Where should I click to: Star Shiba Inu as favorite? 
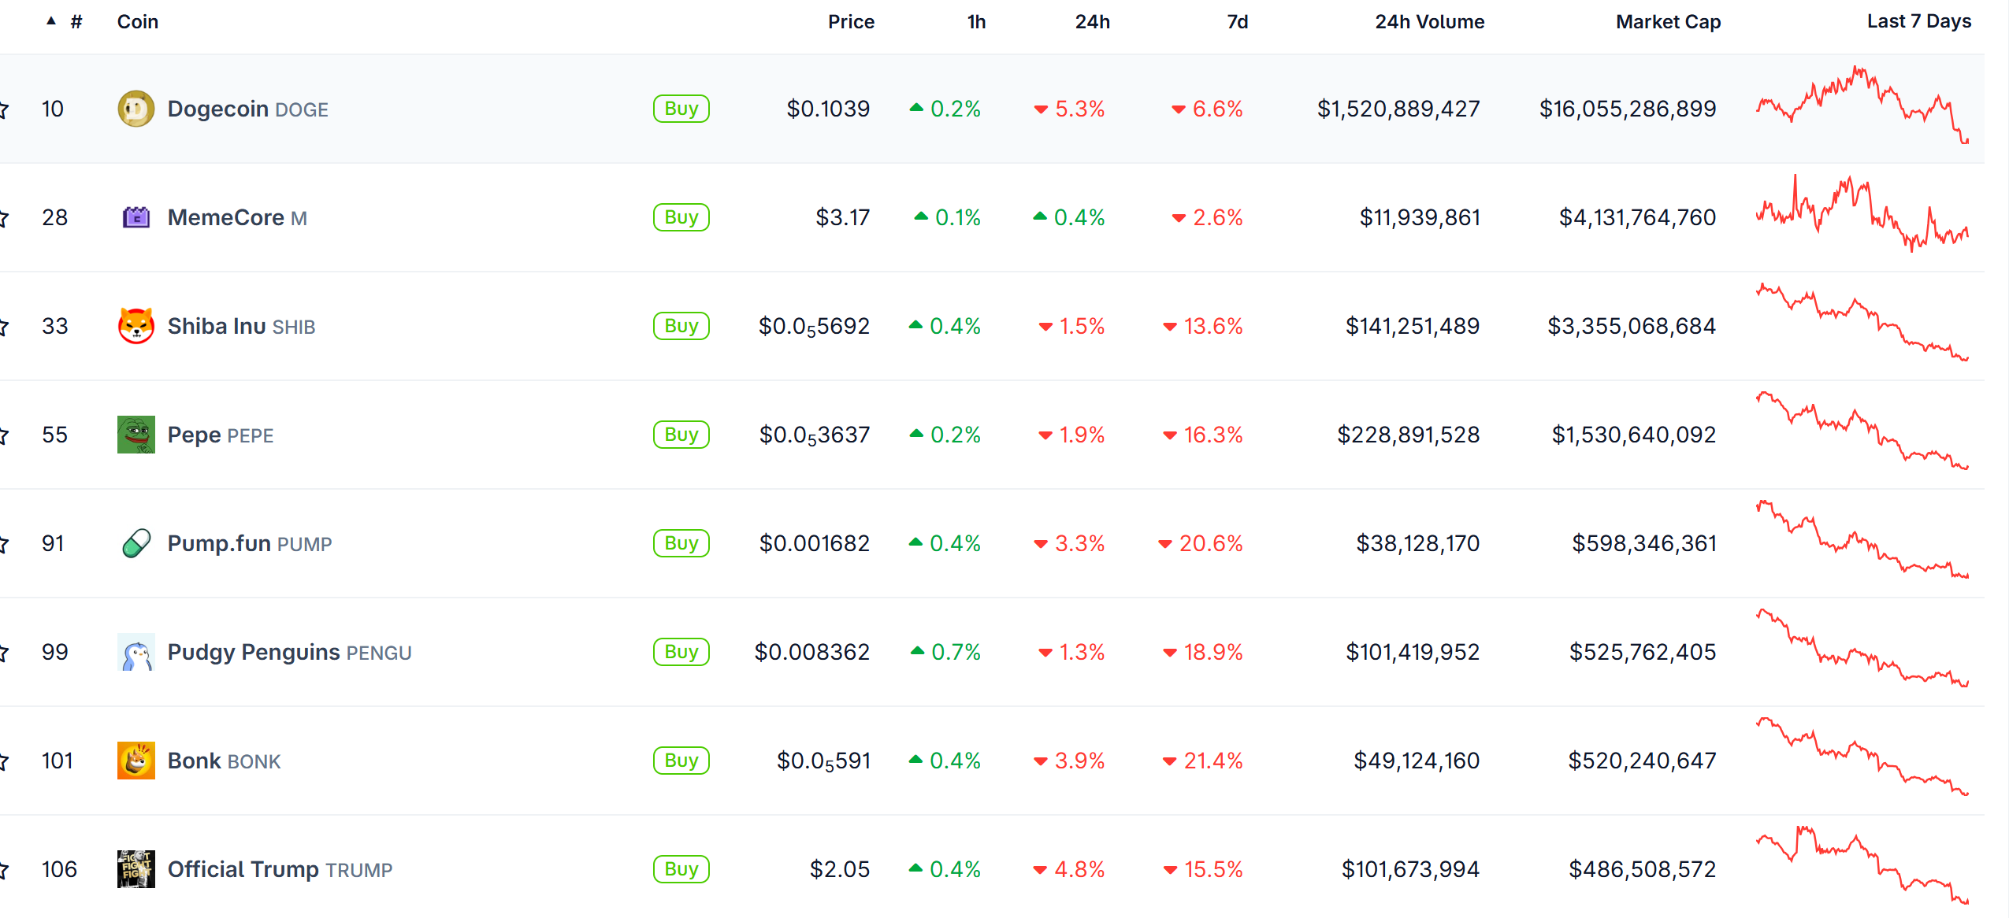tap(3, 326)
